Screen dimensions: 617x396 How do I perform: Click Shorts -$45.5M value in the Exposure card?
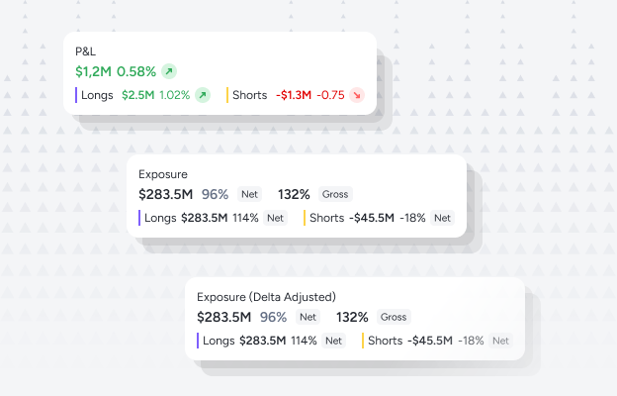click(x=372, y=218)
